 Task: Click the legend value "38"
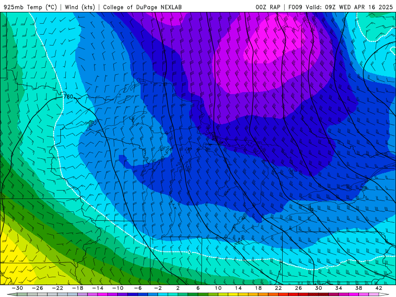click(x=358, y=288)
